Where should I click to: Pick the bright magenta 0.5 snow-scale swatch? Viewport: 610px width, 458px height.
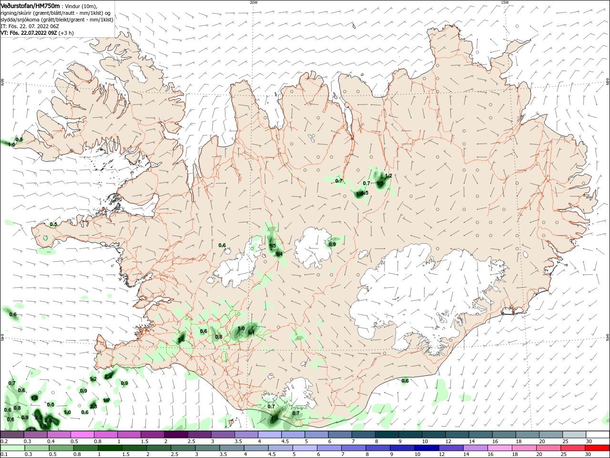82,435
